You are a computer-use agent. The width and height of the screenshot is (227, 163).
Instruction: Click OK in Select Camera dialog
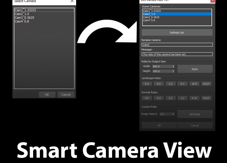point(47,95)
